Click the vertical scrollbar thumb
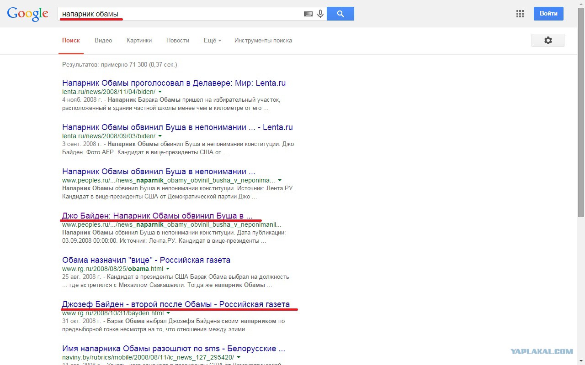The image size is (585, 365). [581, 113]
